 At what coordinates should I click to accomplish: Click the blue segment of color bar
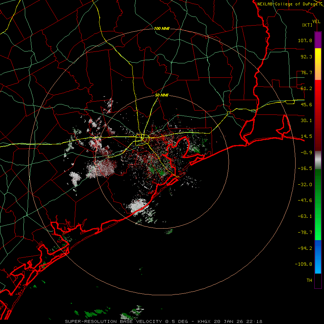[x=318, y=257]
